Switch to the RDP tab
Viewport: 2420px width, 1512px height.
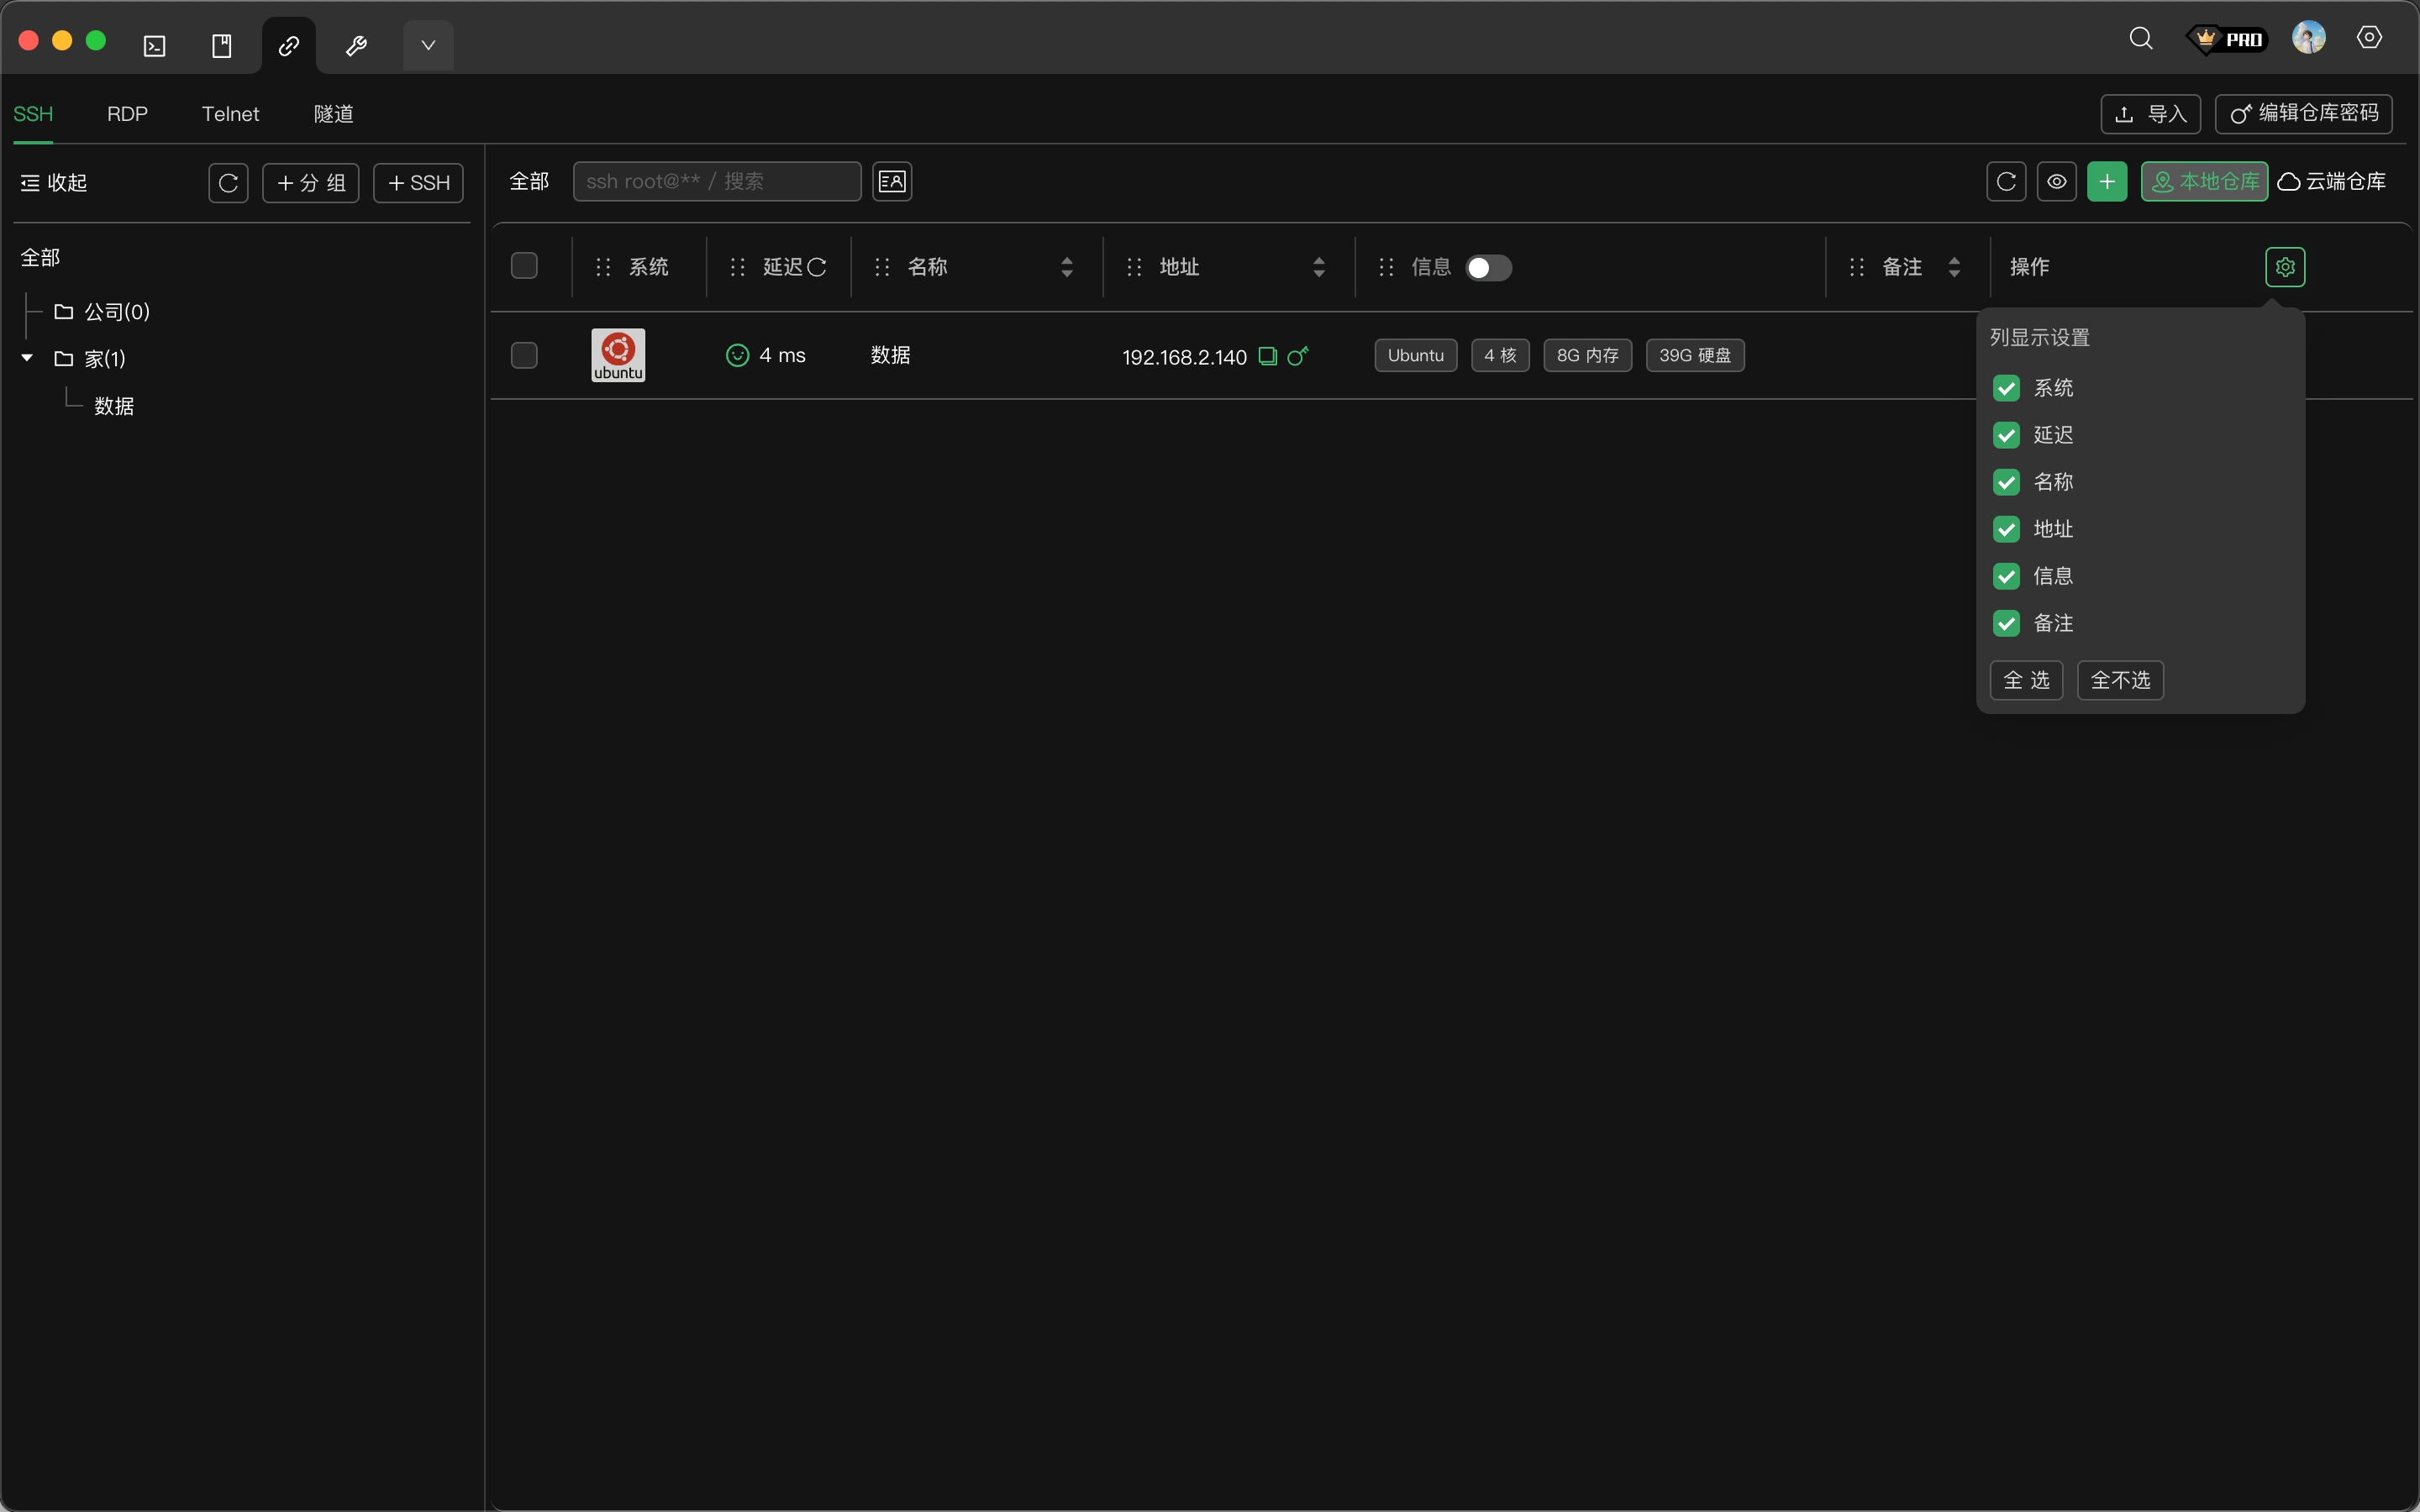(127, 114)
